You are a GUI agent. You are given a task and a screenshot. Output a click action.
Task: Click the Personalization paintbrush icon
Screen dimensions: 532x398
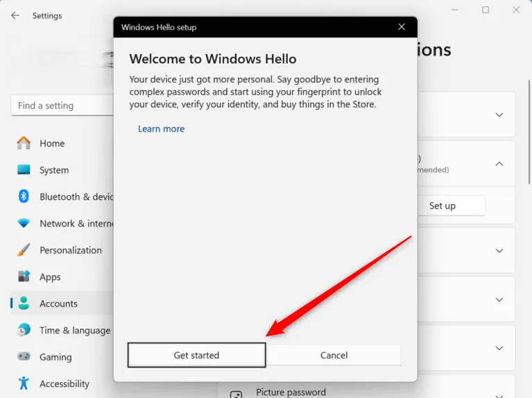(24, 250)
